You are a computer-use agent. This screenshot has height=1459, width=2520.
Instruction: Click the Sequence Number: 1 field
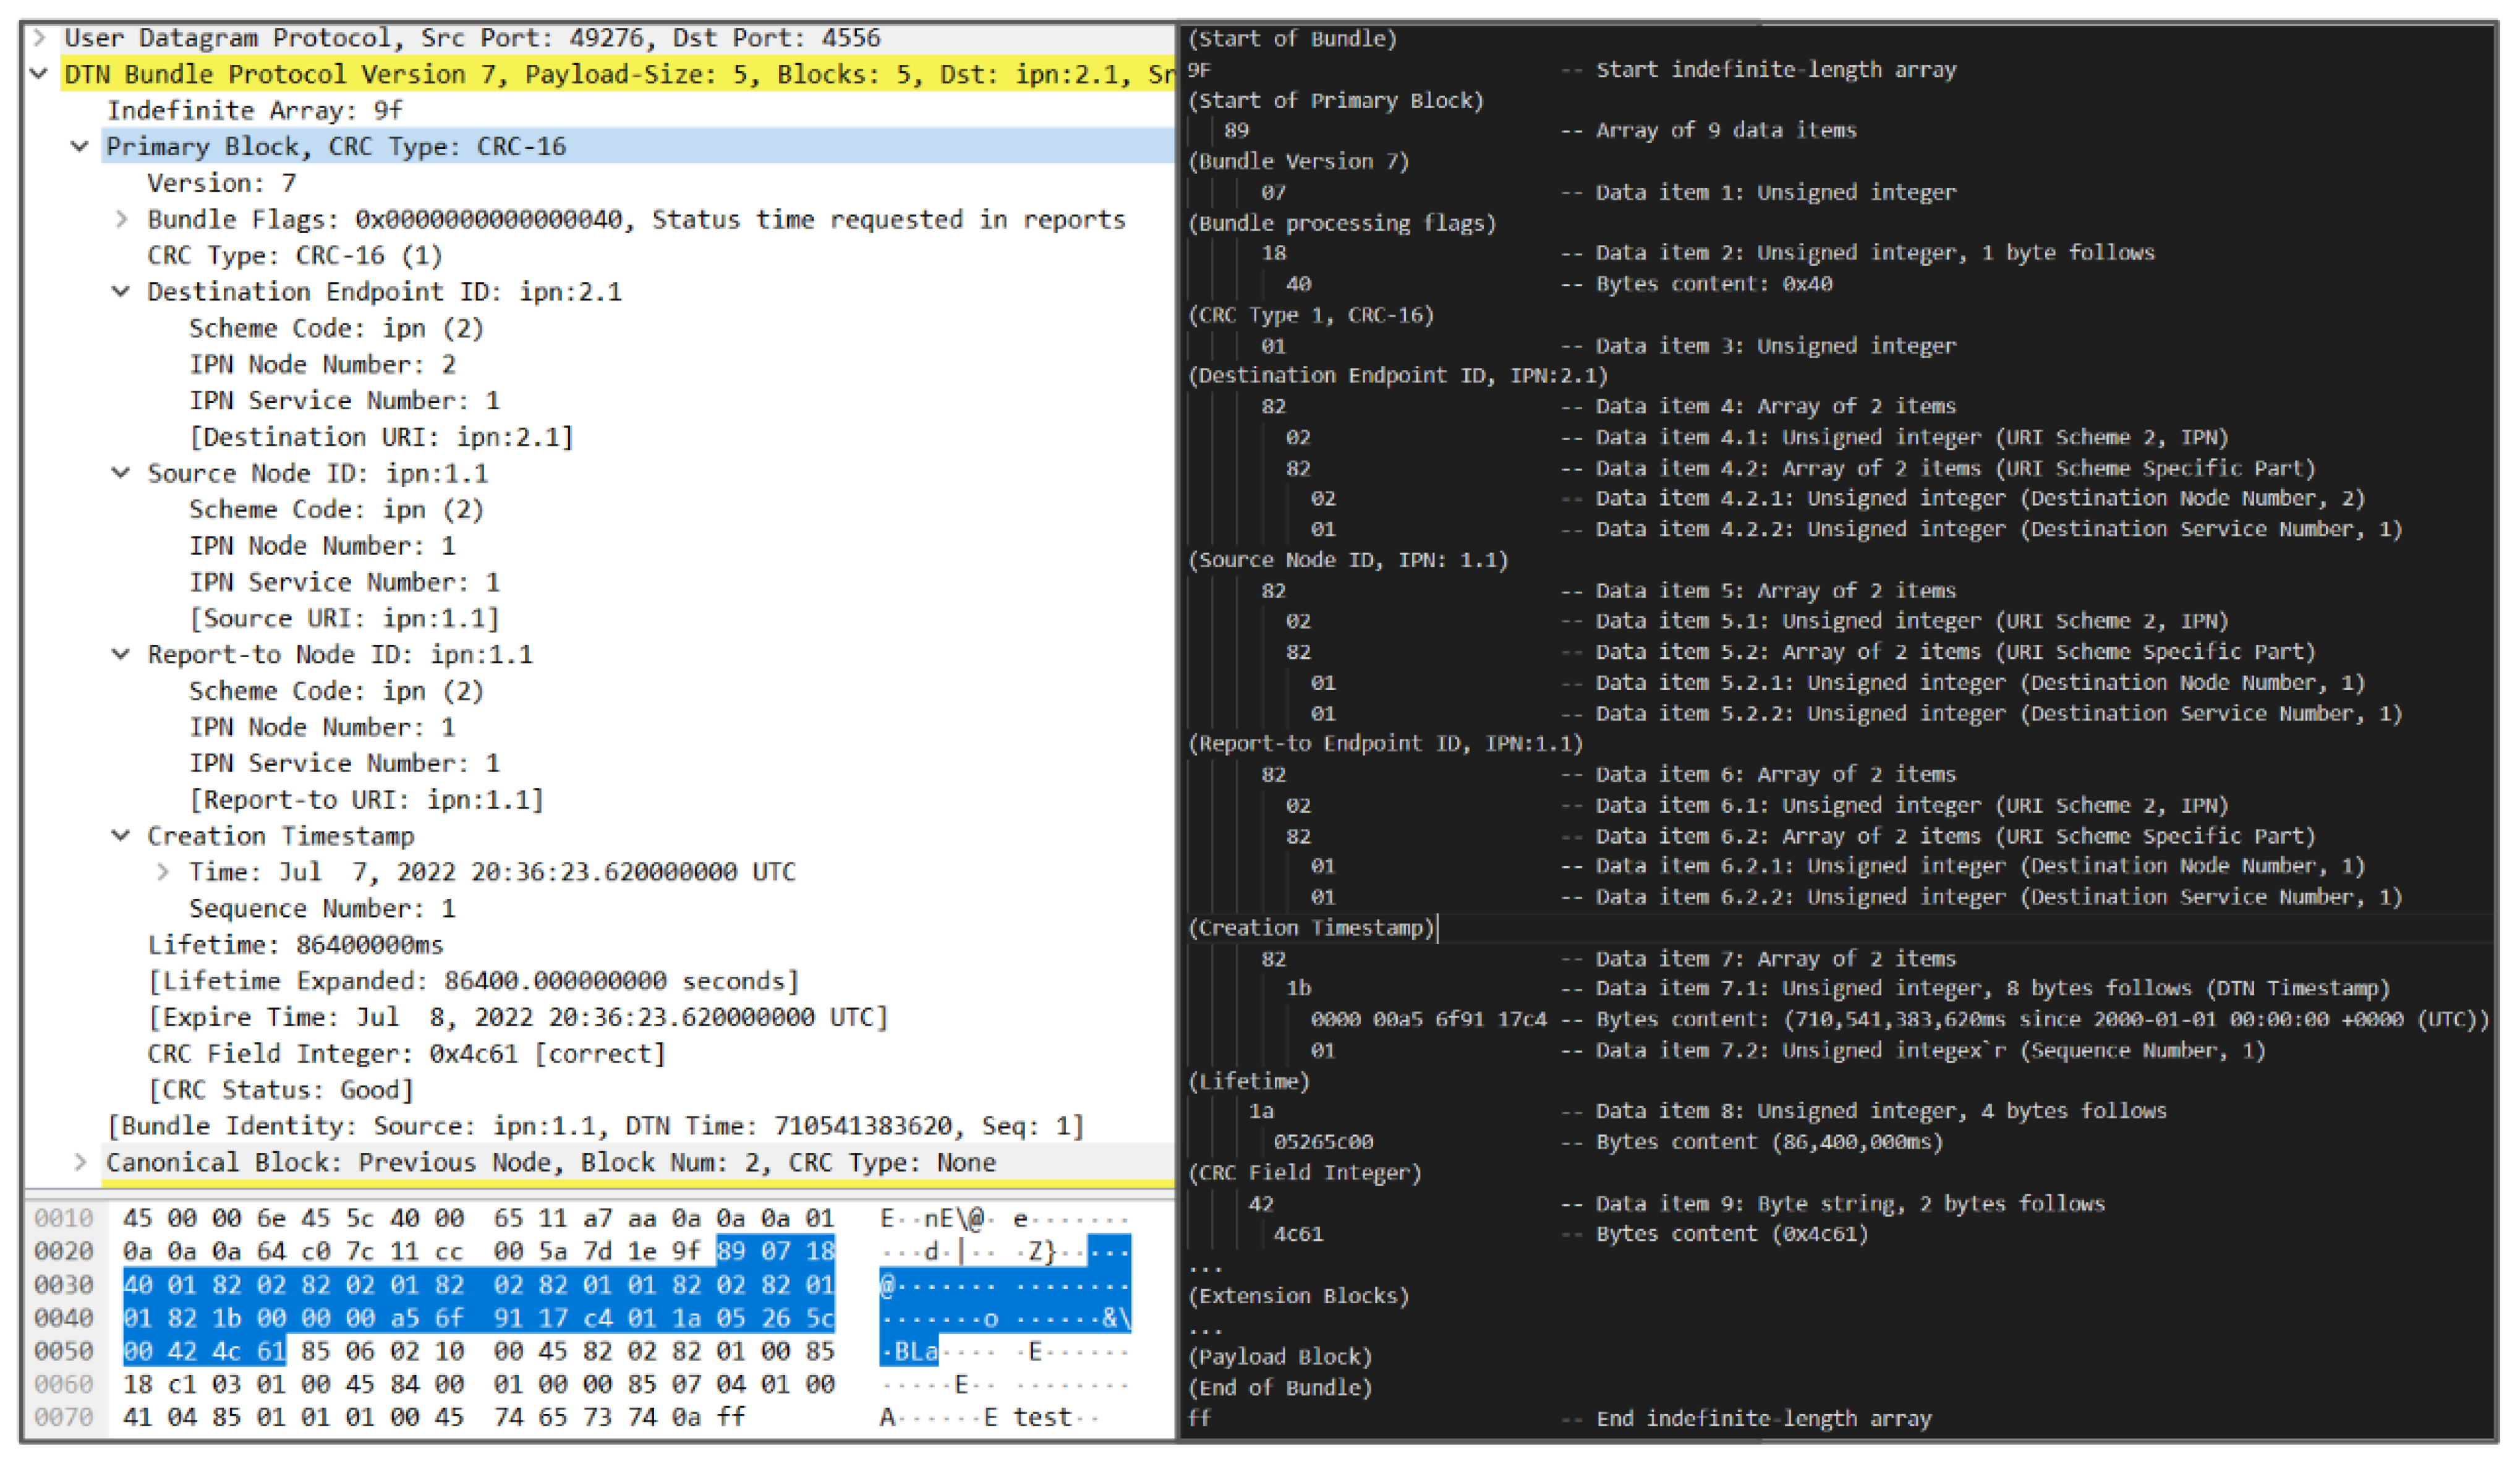(x=322, y=909)
